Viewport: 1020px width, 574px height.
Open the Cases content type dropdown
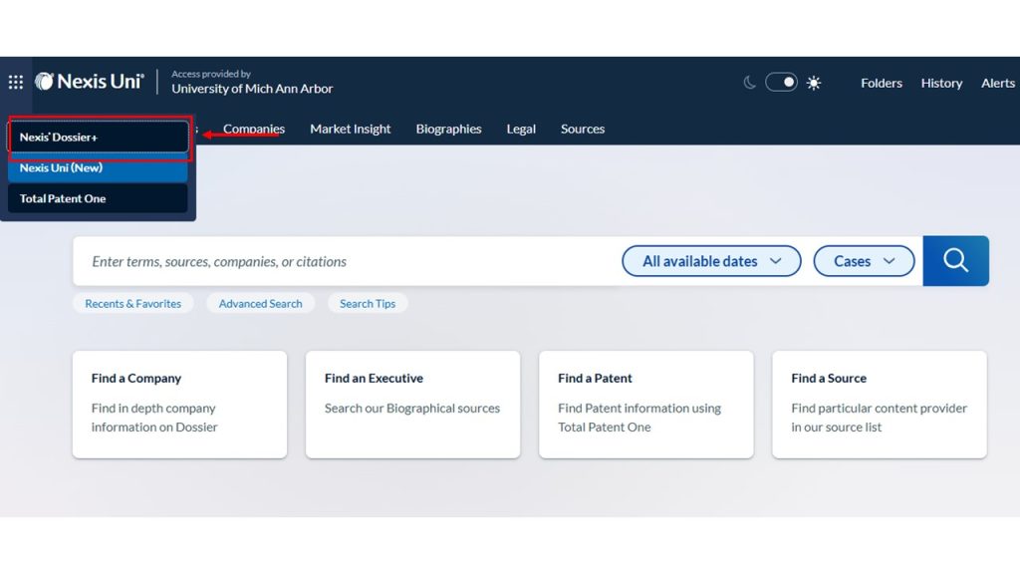[x=864, y=261]
